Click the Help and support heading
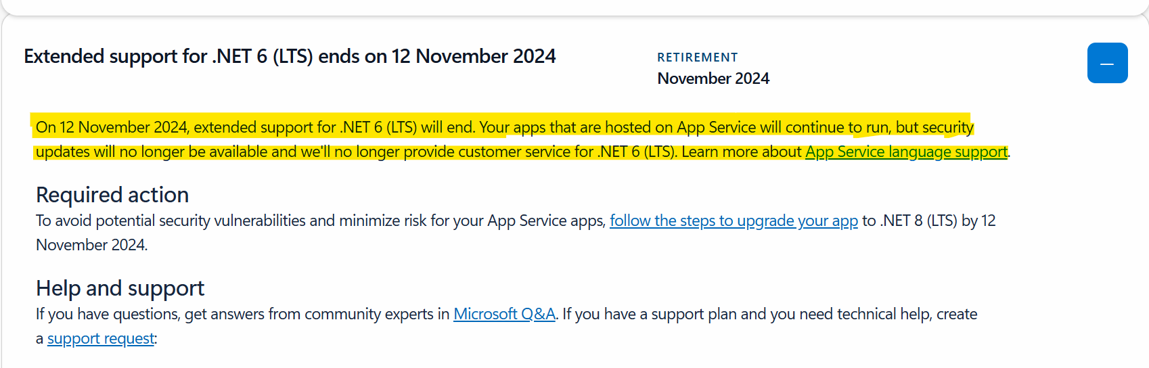Screen dimensions: 1149x368 [120, 288]
